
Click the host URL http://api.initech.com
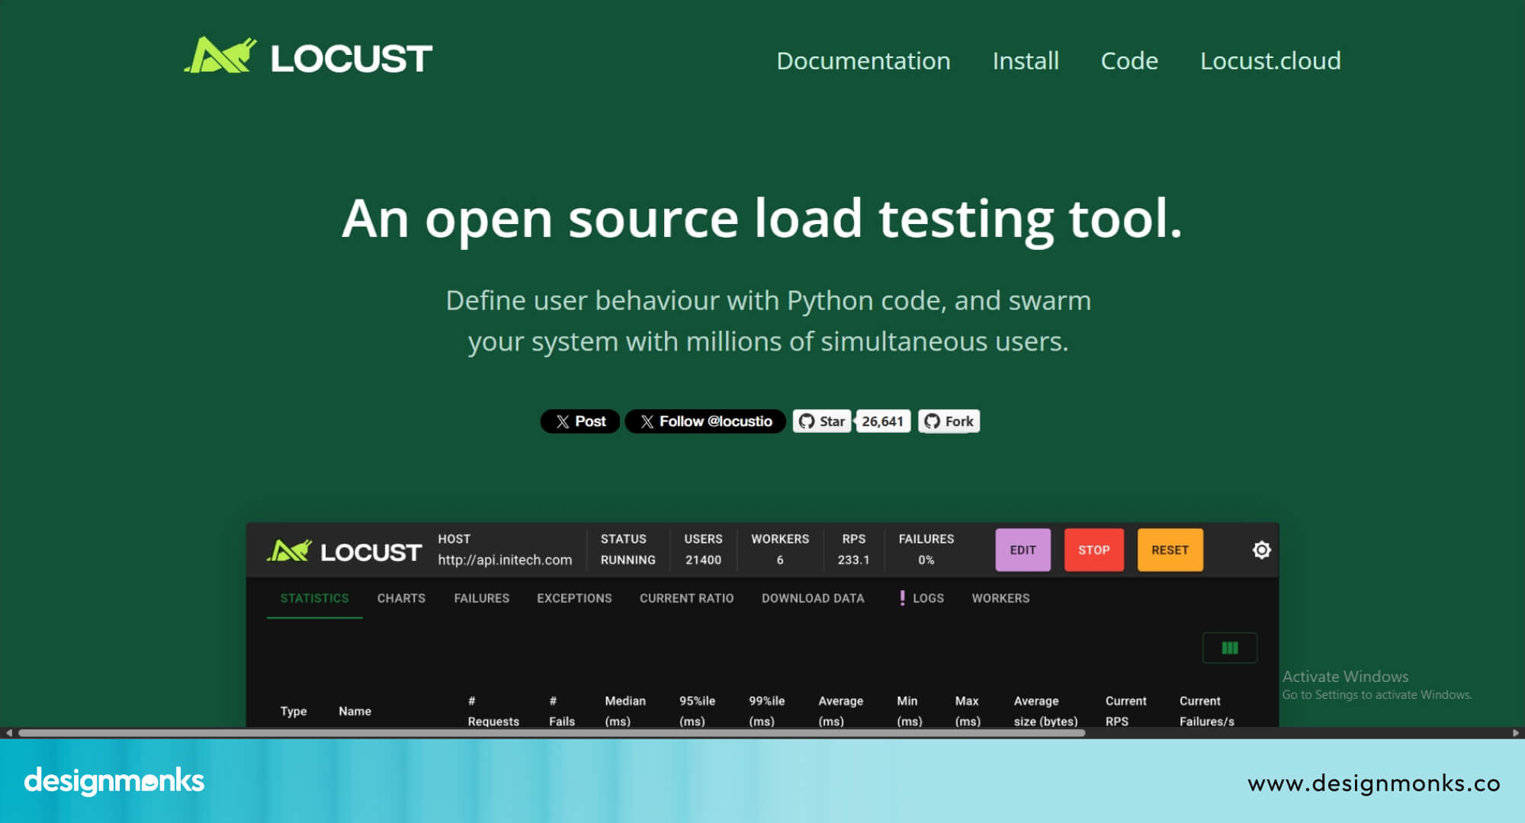tap(505, 560)
